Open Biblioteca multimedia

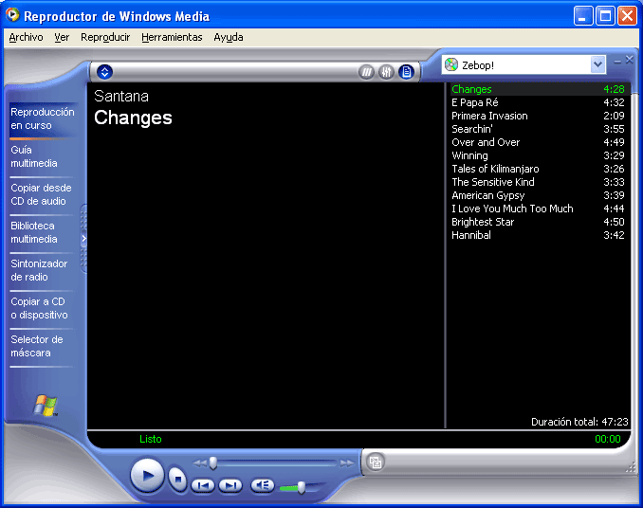point(34,232)
